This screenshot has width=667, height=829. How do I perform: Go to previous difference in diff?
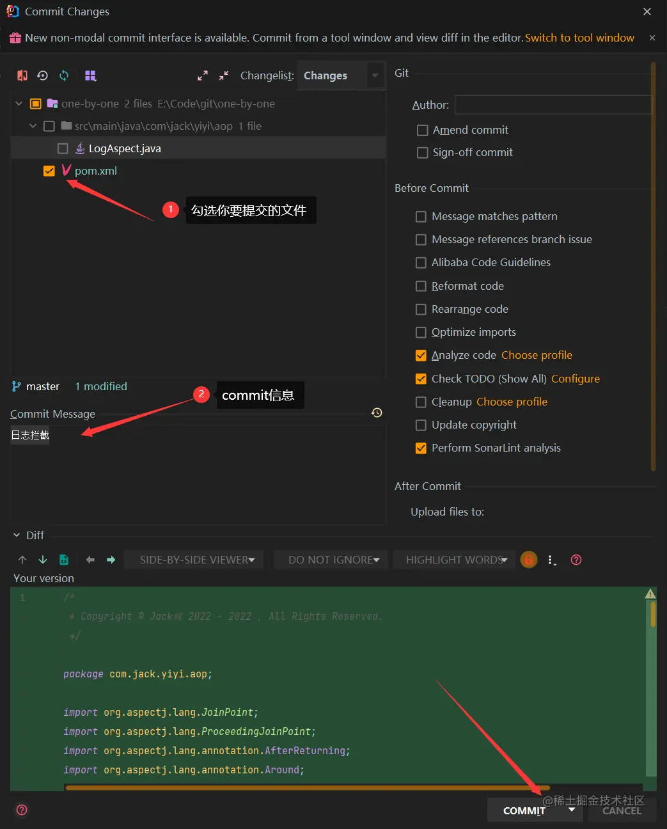pyautogui.click(x=22, y=560)
